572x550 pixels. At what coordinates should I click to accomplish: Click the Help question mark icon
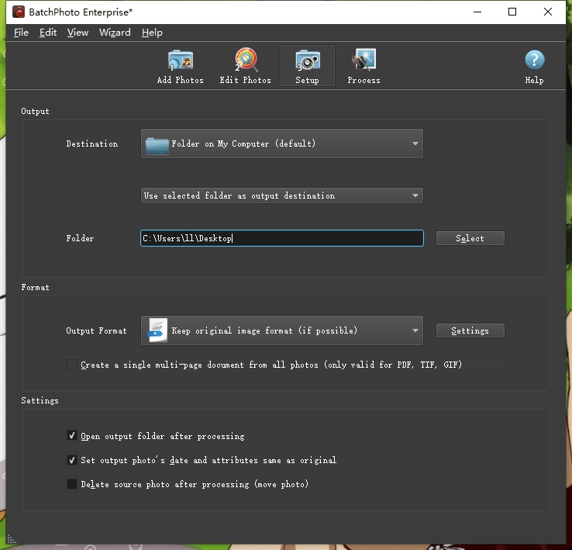click(535, 60)
